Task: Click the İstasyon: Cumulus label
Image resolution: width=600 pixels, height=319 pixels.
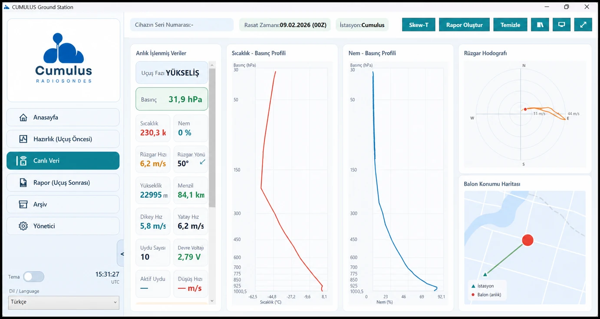Action: [362, 25]
